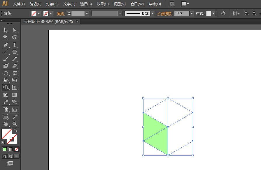Swap fill and stroke colors

tap(16, 130)
